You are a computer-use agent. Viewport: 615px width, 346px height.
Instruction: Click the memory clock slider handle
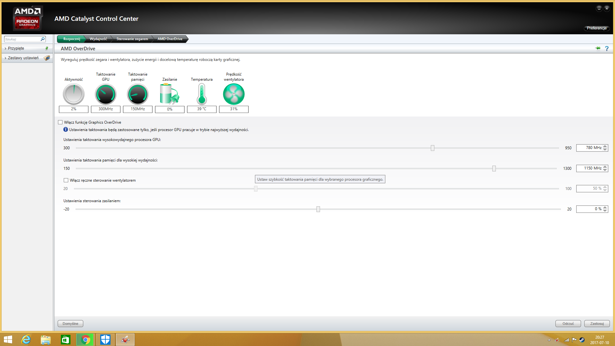494,169
